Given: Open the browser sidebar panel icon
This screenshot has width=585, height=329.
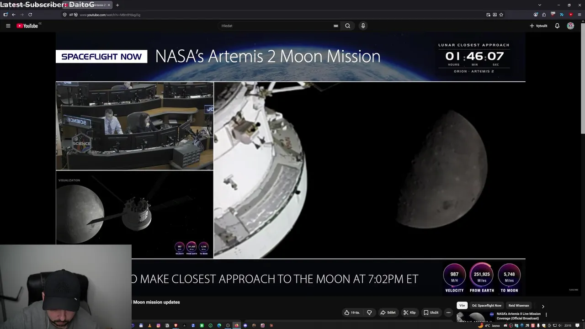Looking at the screenshot, I should tap(5, 15).
